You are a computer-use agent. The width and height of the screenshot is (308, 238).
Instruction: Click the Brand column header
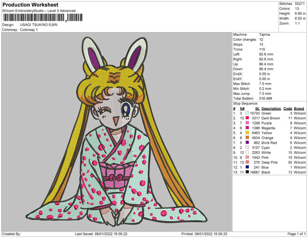pyautogui.click(x=299, y=109)
